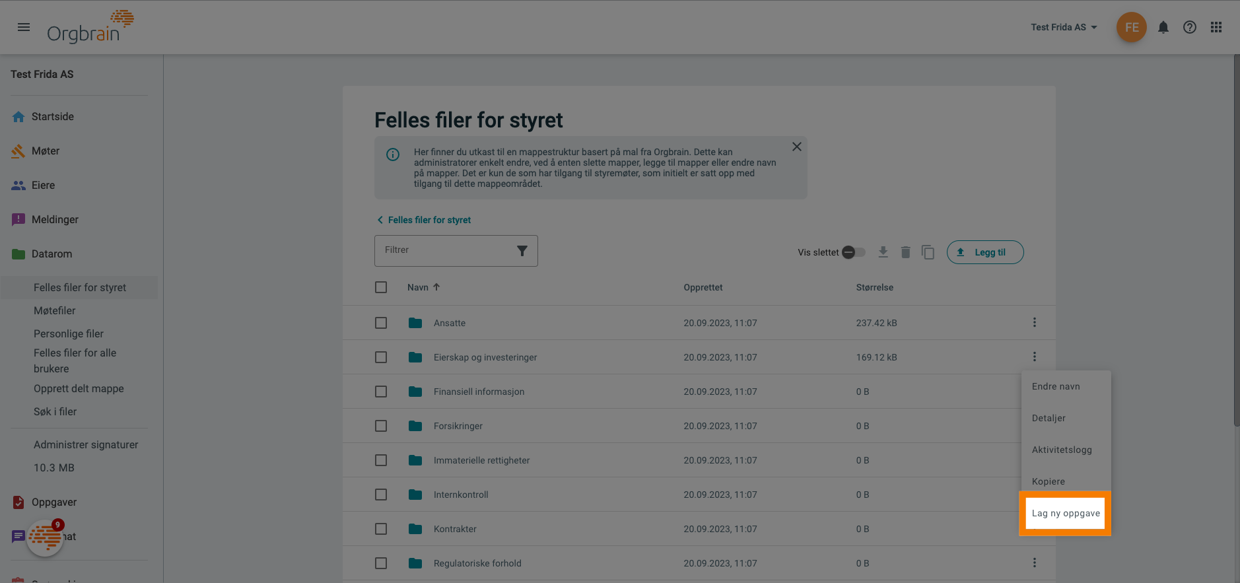The height and width of the screenshot is (583, 1240).
Task: Open the three-dot menu for Ansatte
Action: click(x=1035, y=322)
